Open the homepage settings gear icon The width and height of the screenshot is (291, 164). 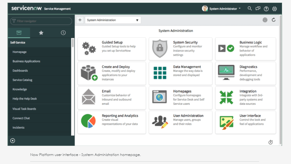point(265,20)
